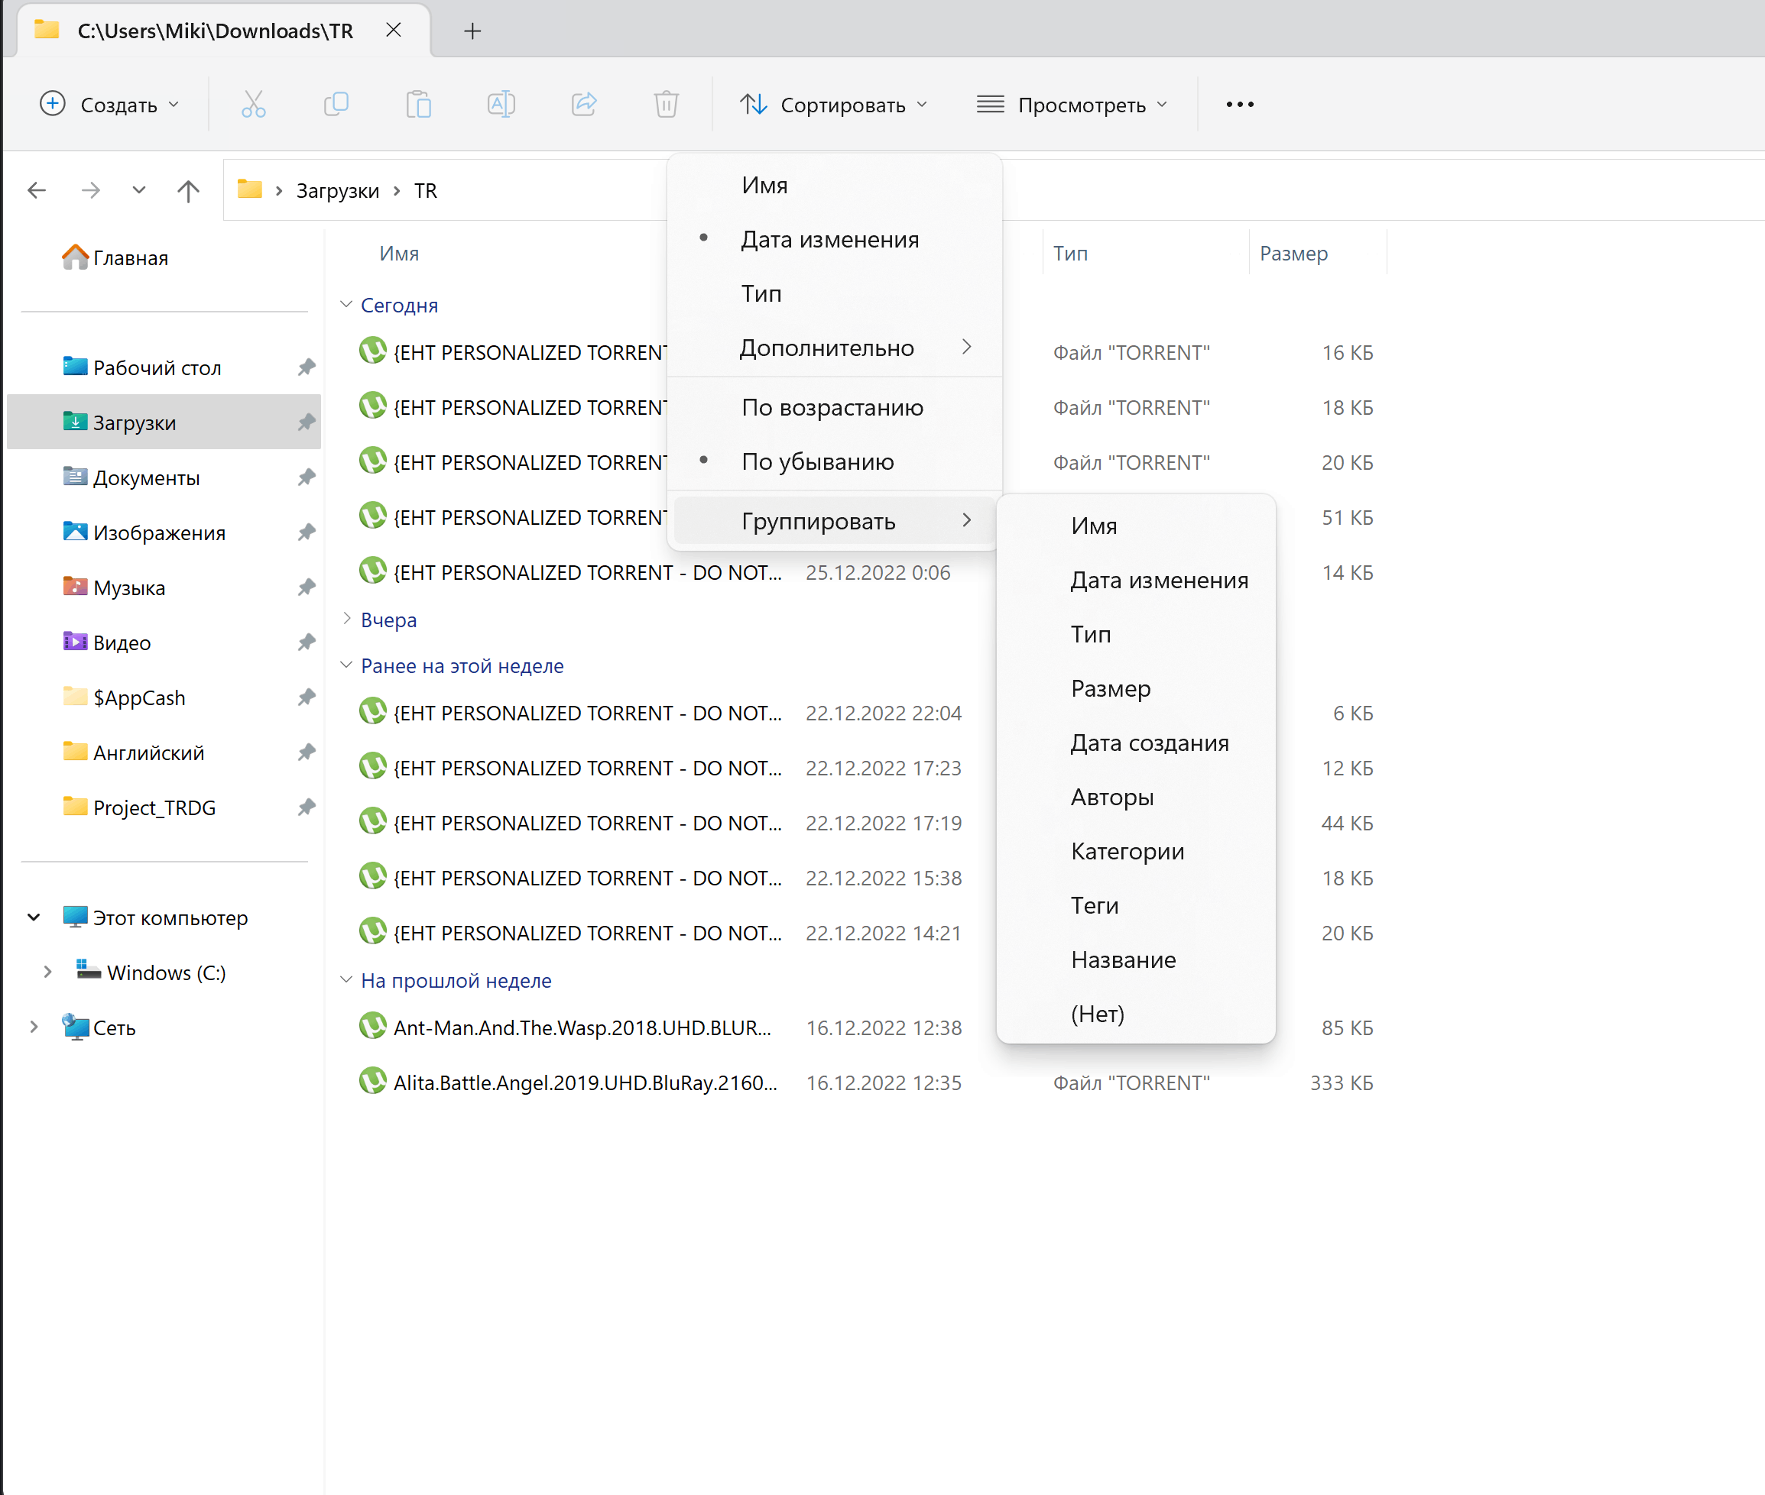The width and height of the screenshot is (1765, 1495).
Task: Group by Тип in the submenu
Action: coord(1136,634)
